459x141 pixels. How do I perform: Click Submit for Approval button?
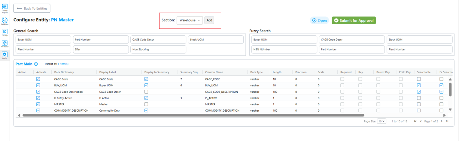tap(354, 20)
